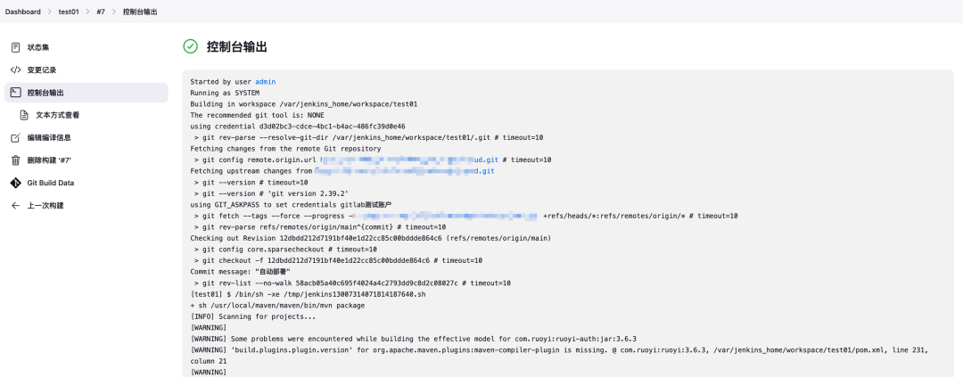Click the 控制台输出 breadcrumb text
Image resolution: width=963 pixels, height=377 pixels.
139,12
